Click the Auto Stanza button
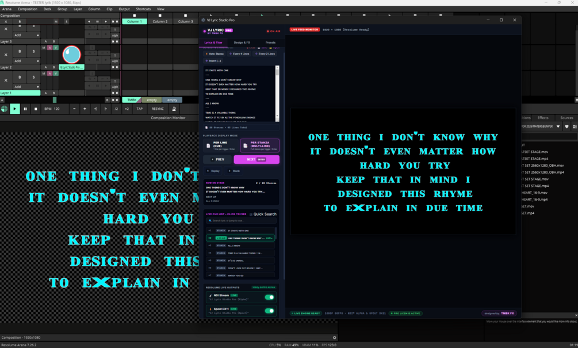The height and width of the screenshot is (348, 578). click(215, 54)
